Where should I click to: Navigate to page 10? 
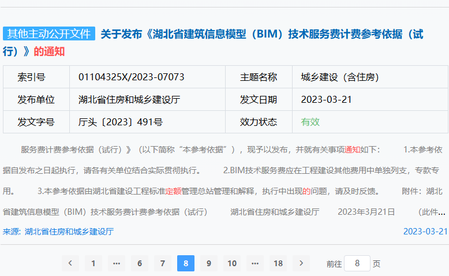click(232, 263)
